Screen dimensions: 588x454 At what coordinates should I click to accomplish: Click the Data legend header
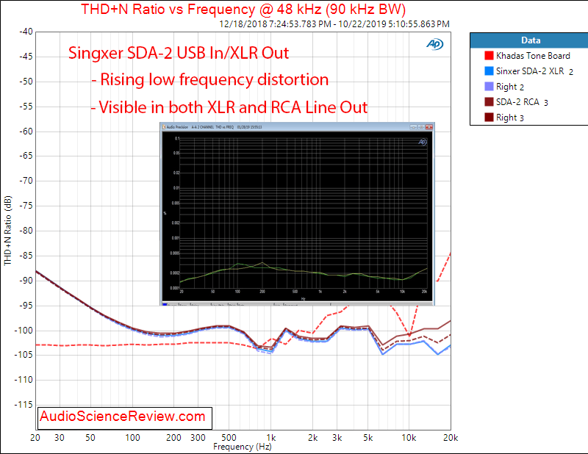click(x=529, y=40)
